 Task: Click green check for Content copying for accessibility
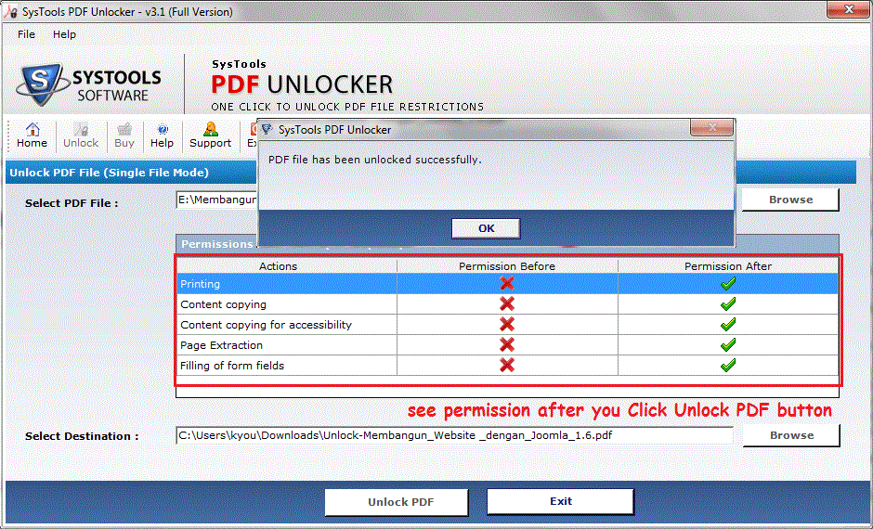pos(728,324)
